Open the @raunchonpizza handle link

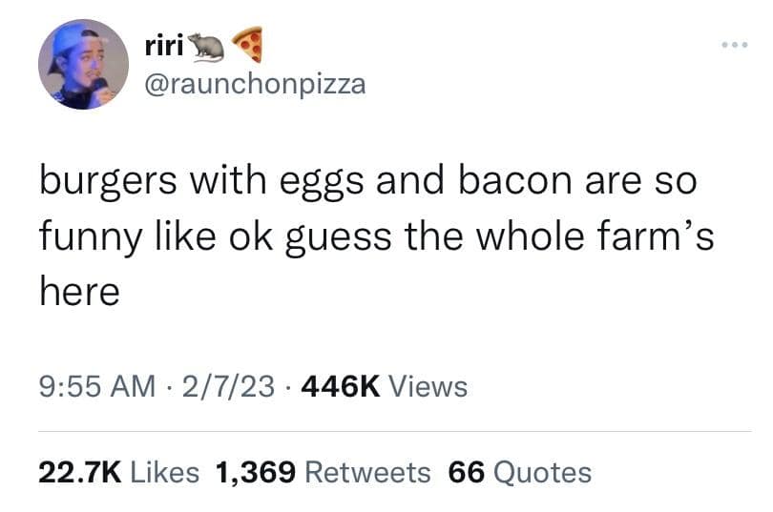pos(256,84)
